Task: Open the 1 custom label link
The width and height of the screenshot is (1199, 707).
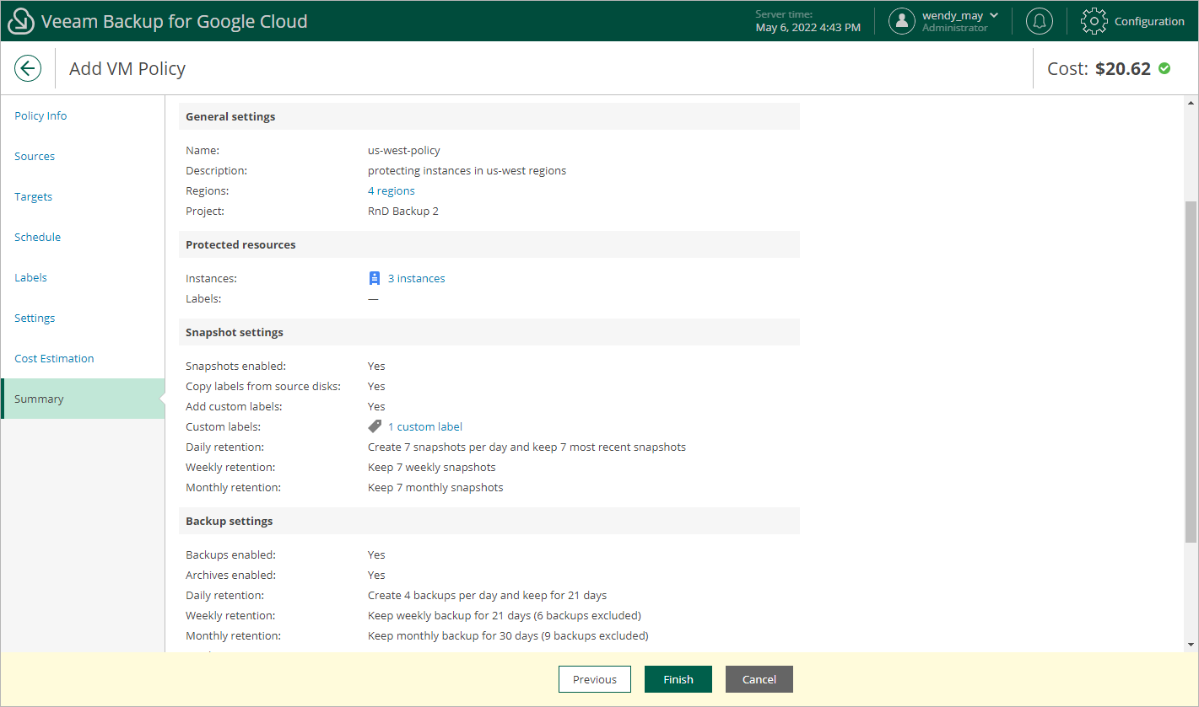Action: coord(425,426)
